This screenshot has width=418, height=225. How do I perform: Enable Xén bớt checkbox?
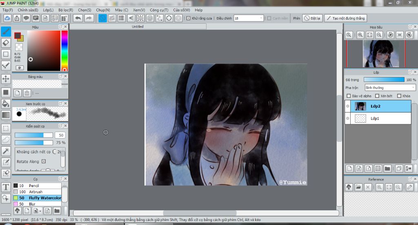[x=377, y=96]
